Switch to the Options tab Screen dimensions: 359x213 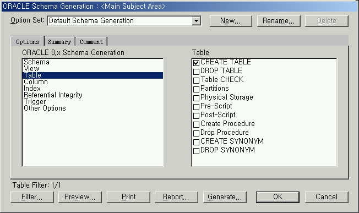pos(28,42)
